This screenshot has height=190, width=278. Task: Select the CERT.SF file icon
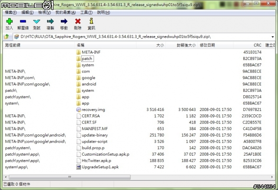click(x=79, y=123)
